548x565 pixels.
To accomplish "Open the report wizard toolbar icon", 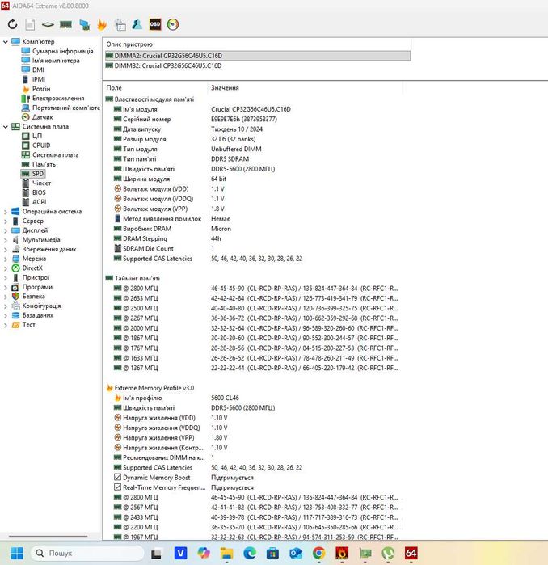I will (120, 24).
